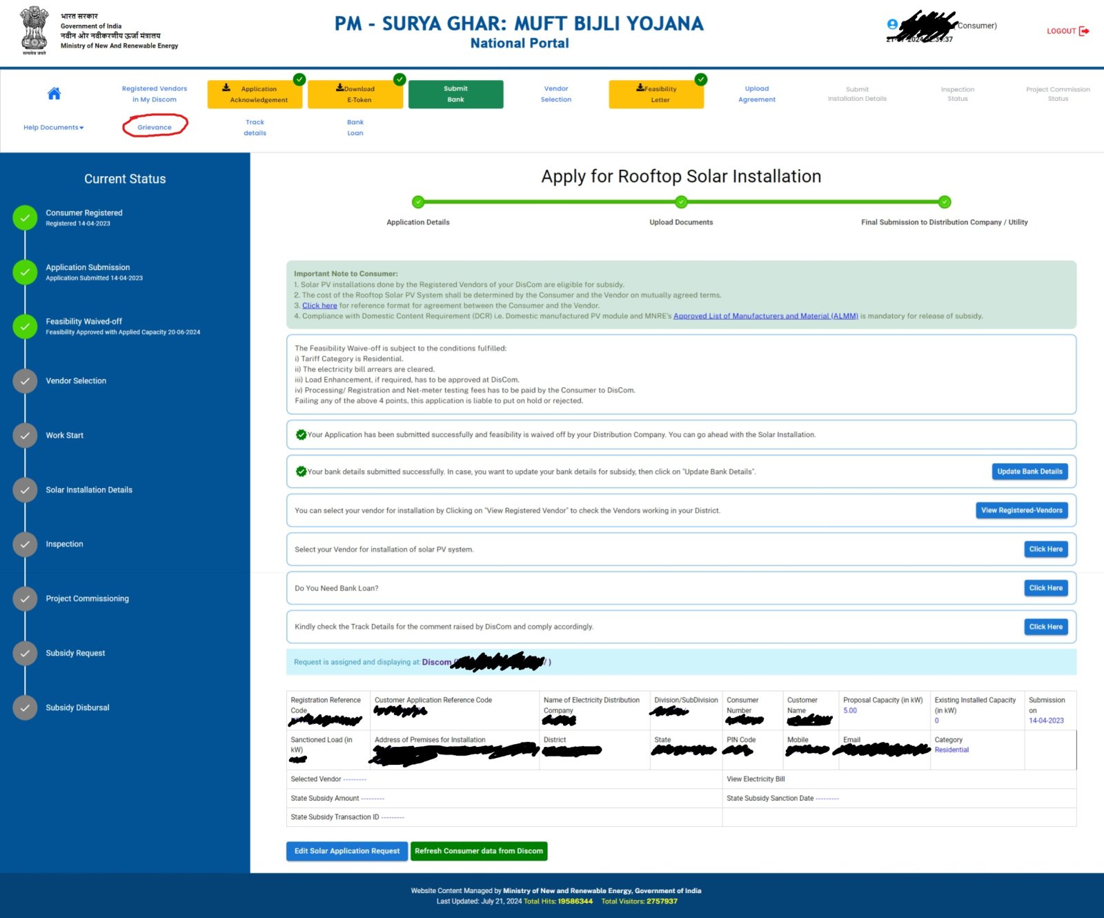Open the Grievance menu item
1104x918 pixels.
155,128
